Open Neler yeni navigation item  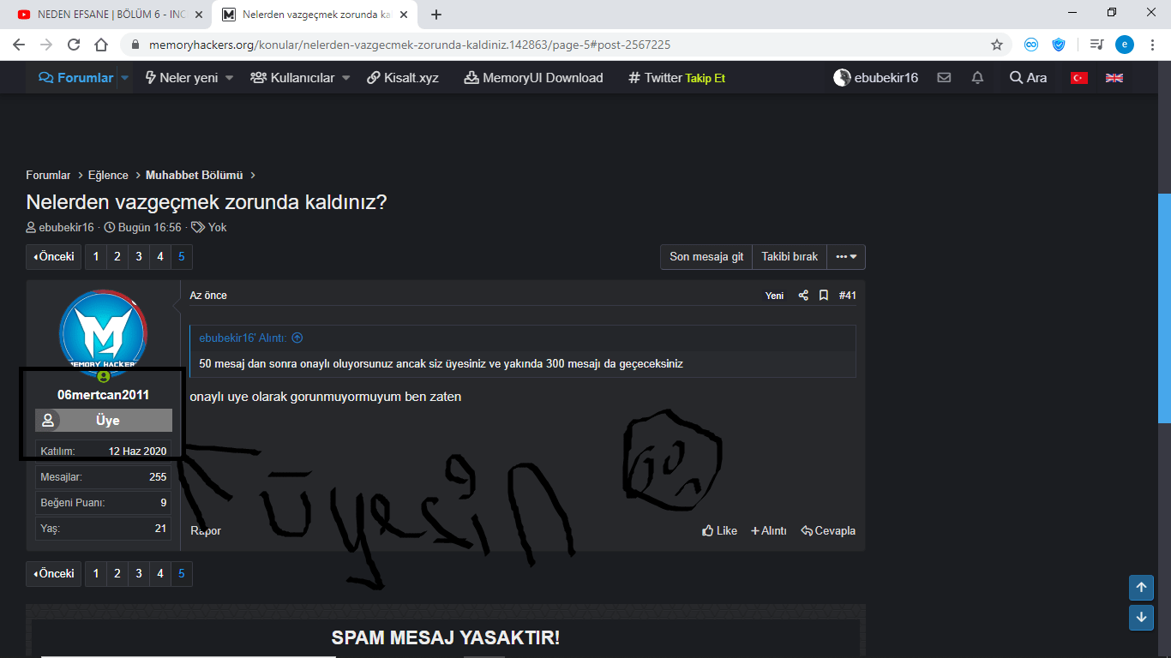(x=181, y=77)
